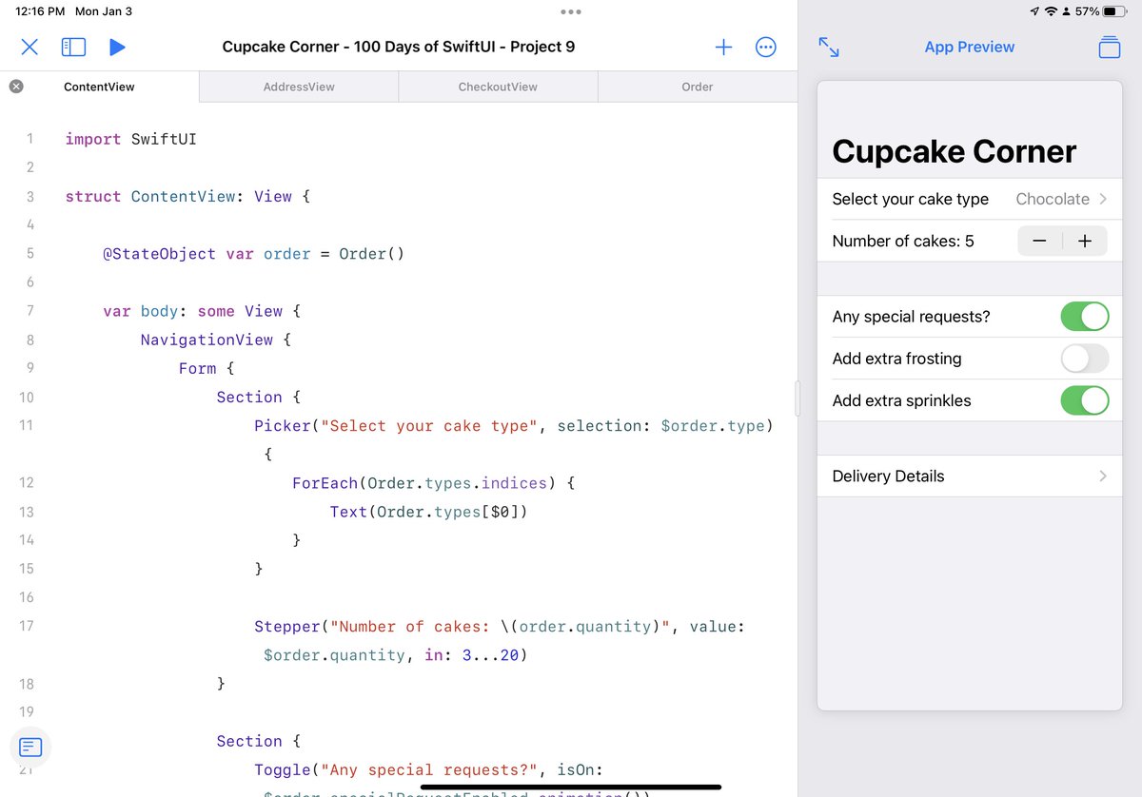
Task: Increase cake count with the plus stepper
Action: (x=1085, y=241)
